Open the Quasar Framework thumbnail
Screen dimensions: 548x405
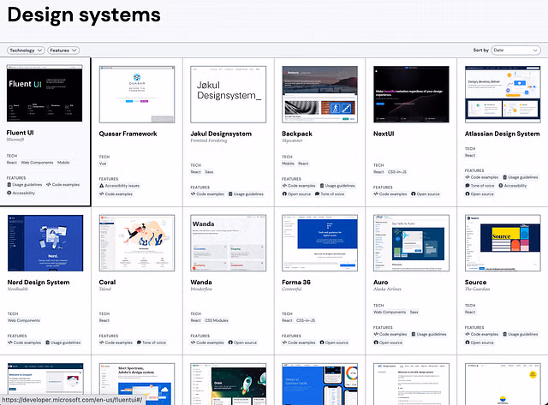[137, 94]
